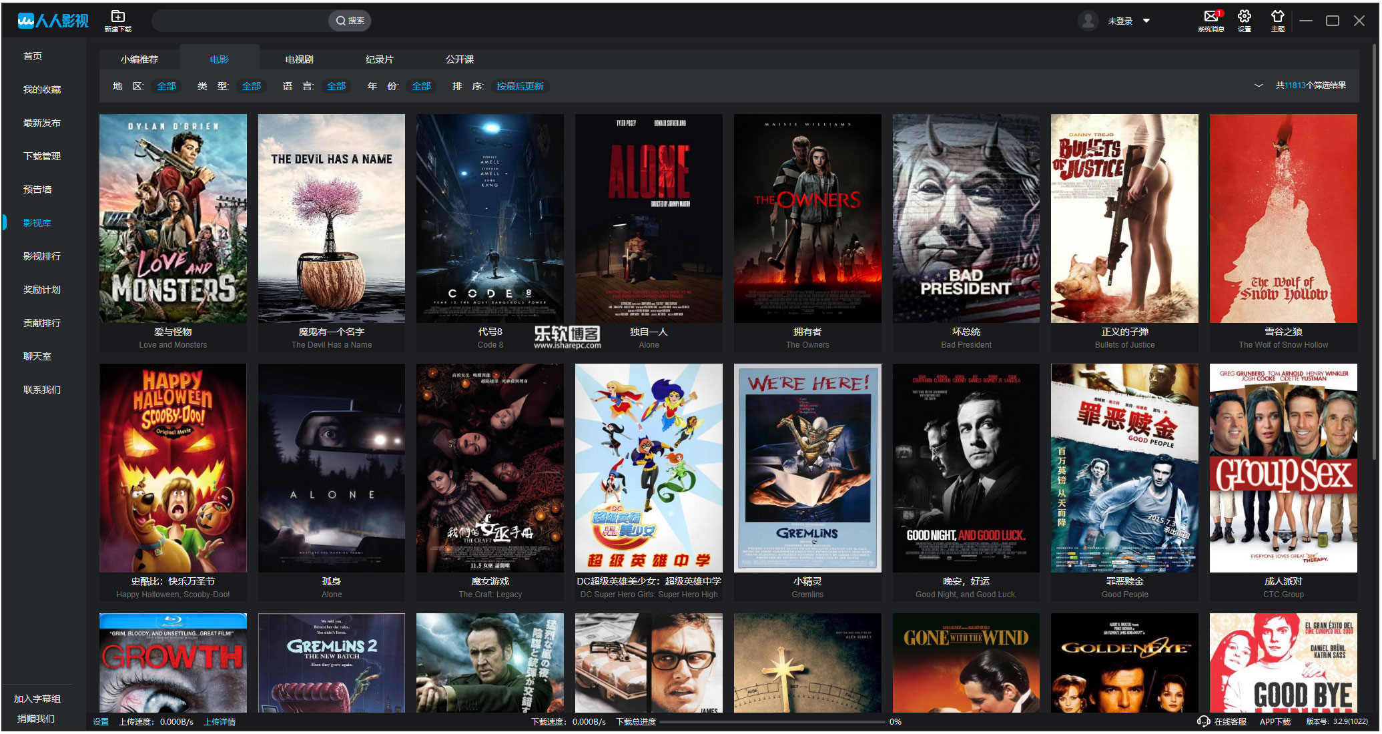
Task: Click the 版本号 3.2.9(1022) text
Action: click(x=1337, y=721)
